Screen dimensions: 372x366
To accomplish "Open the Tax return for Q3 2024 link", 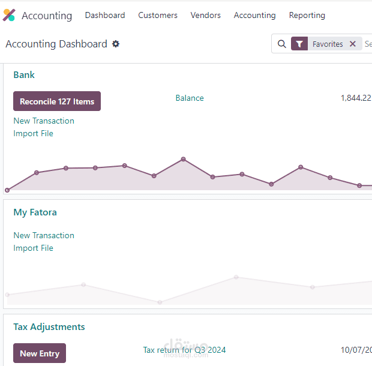I will point(184,350).
